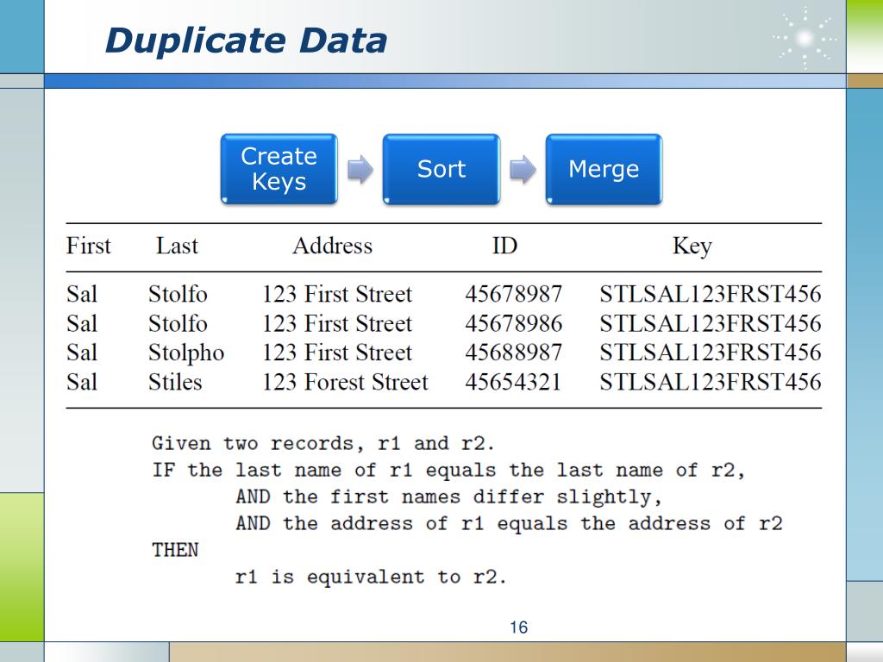Click address in the Stolpho row
The width and height of the screenshot is (883, 662).
point(337,353)
